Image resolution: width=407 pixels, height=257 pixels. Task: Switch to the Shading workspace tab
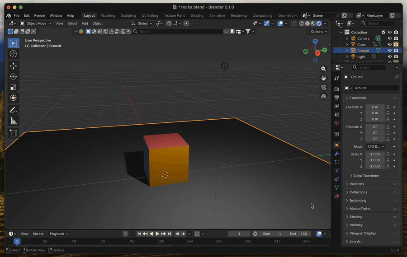(x=197, y=15)
